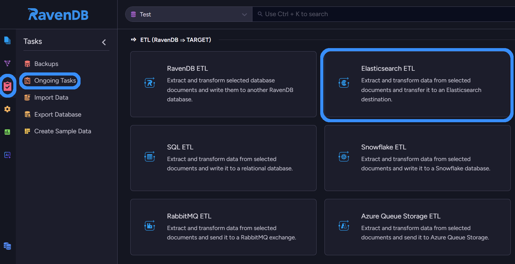
Task: Open the green Stats icon in the left rail
Action: pos(7,132)
